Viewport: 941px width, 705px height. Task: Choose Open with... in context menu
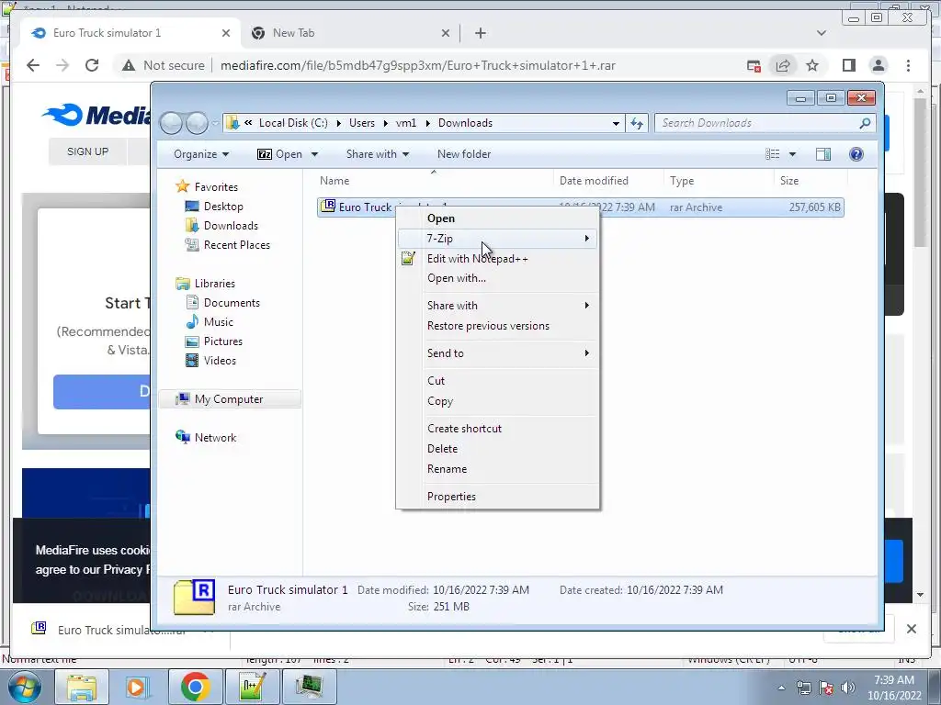tap(456, 278)
